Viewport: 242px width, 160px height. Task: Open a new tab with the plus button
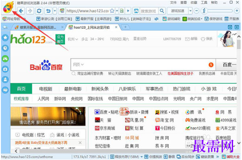[x=126, y=27]
